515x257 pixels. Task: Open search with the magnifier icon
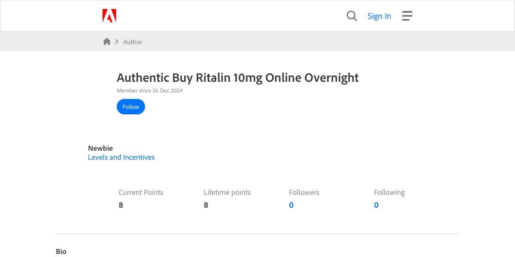pyautogui.click(x=352, y=16)
